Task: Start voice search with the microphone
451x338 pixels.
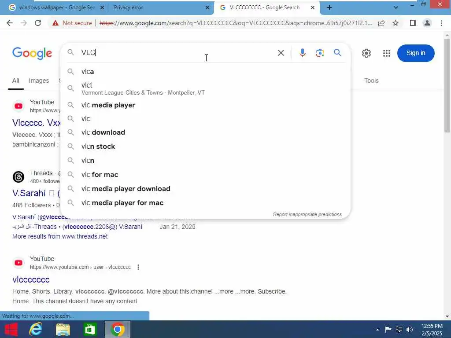Action: tap(302, 53)
